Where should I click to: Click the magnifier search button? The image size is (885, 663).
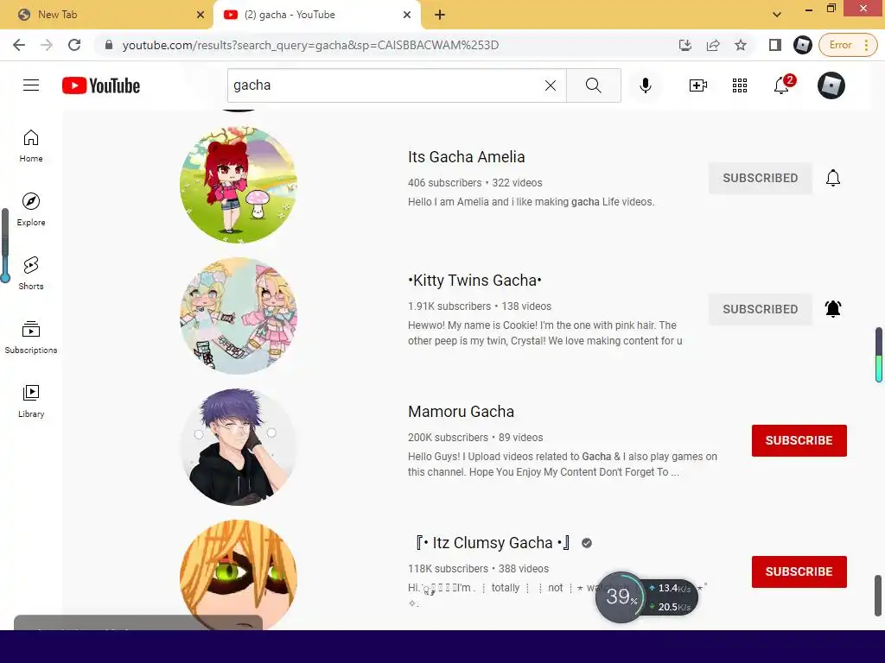click(593, 85)
